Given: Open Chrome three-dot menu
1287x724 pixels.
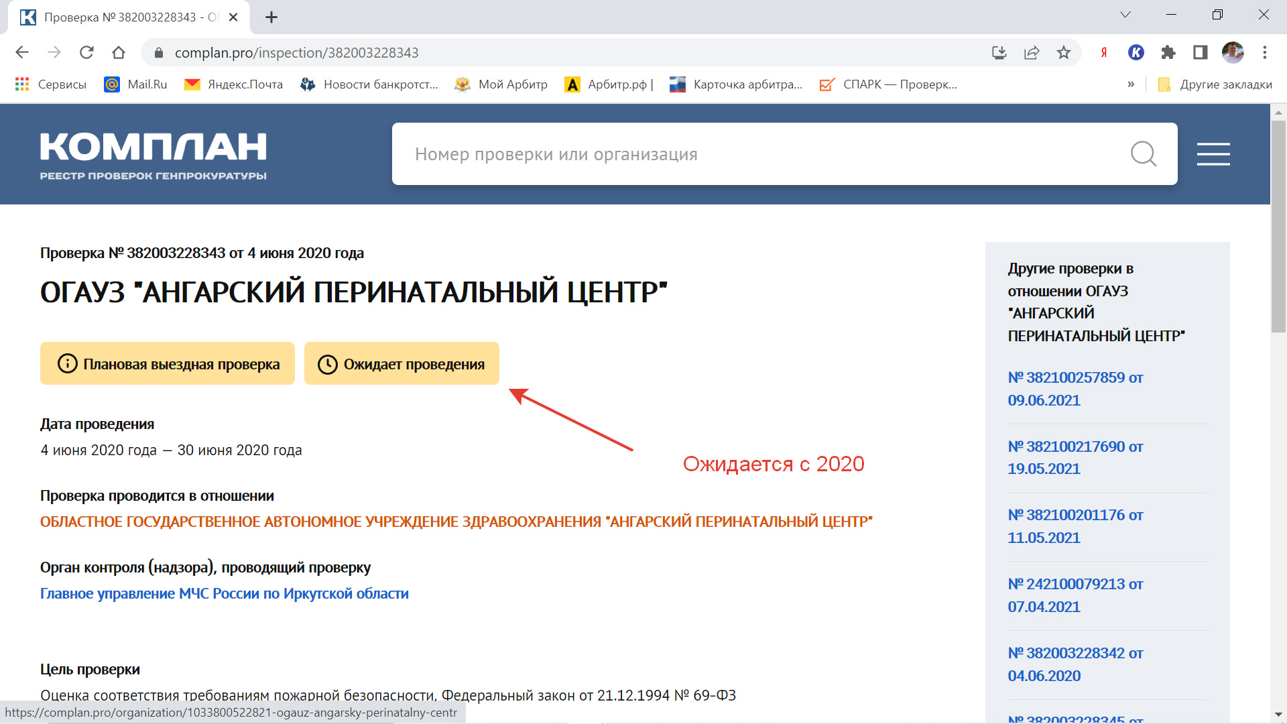Looking at the screenshot, I should 1265,52.
